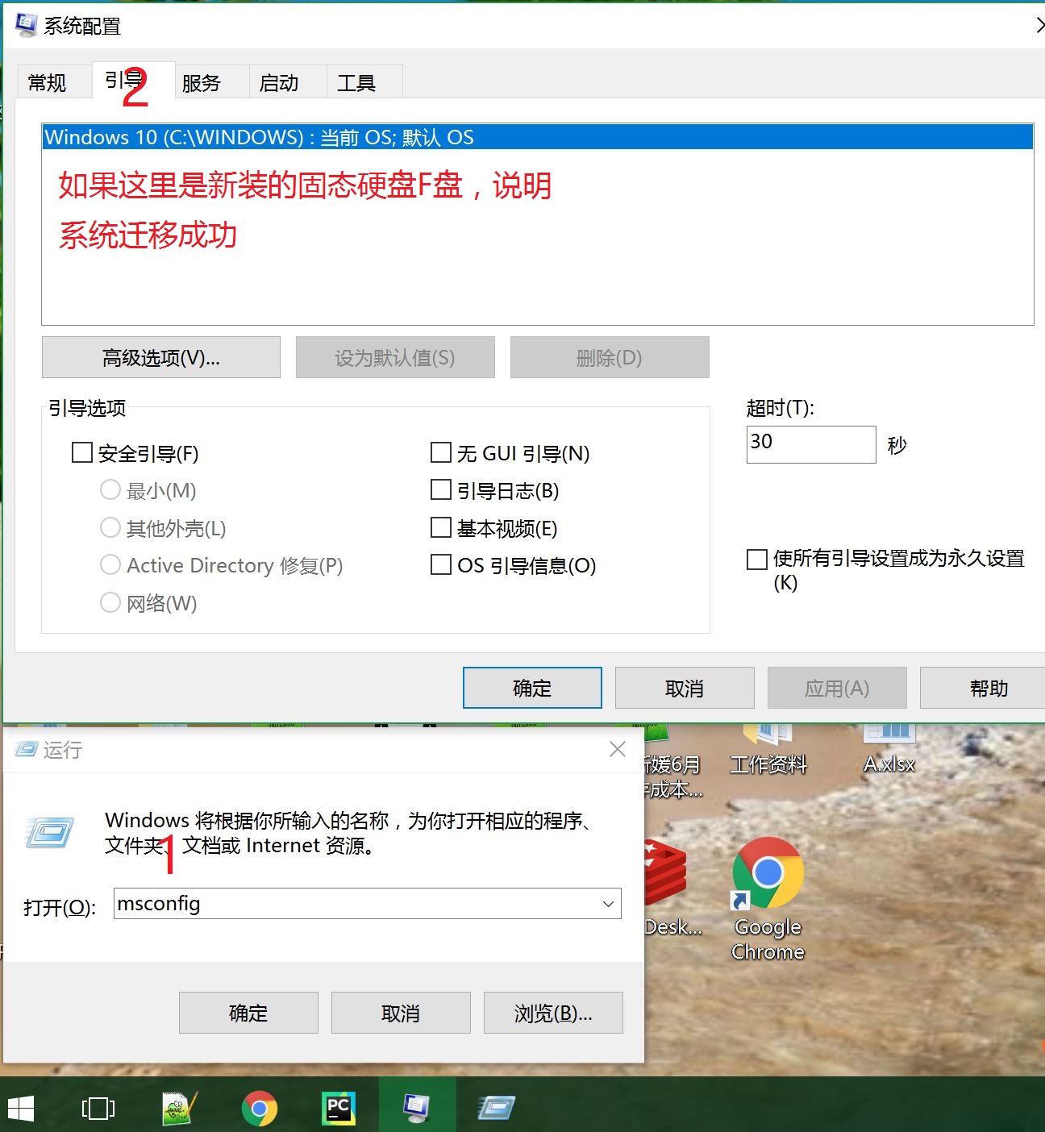Confirm System Configuration with 确定
Viewport: 1045px width, 1132px height.
tap(532, 688)
